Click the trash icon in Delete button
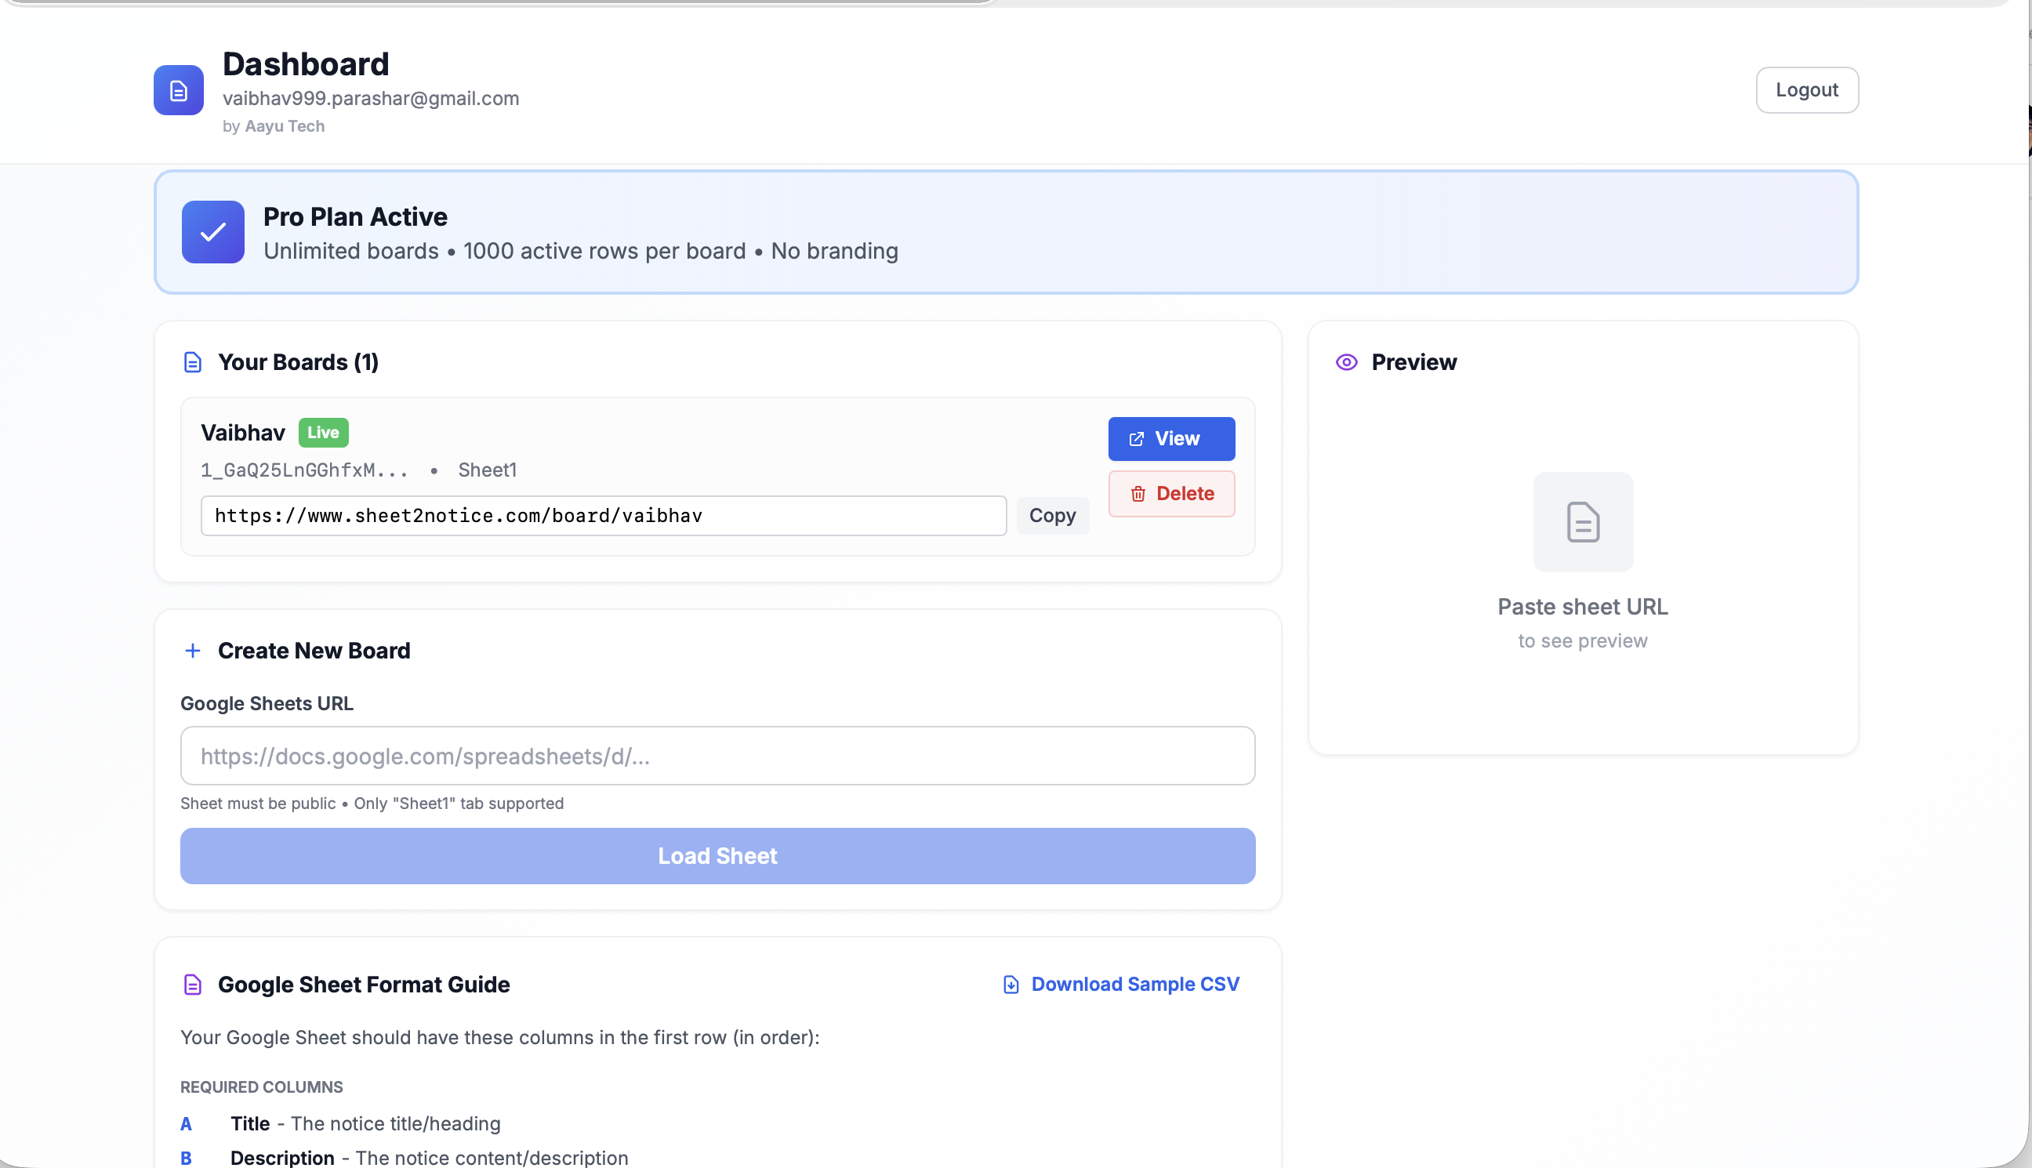The image size is (2032, 1168). (x=1138, y=494)
